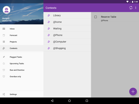Tap the Android back button
This screenshot has width=139, height=104.
click(x=52, y=101)
